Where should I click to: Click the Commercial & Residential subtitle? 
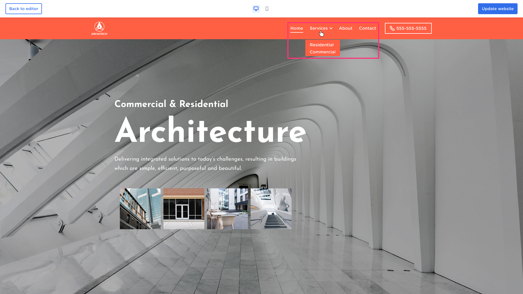tap(171, 104)
